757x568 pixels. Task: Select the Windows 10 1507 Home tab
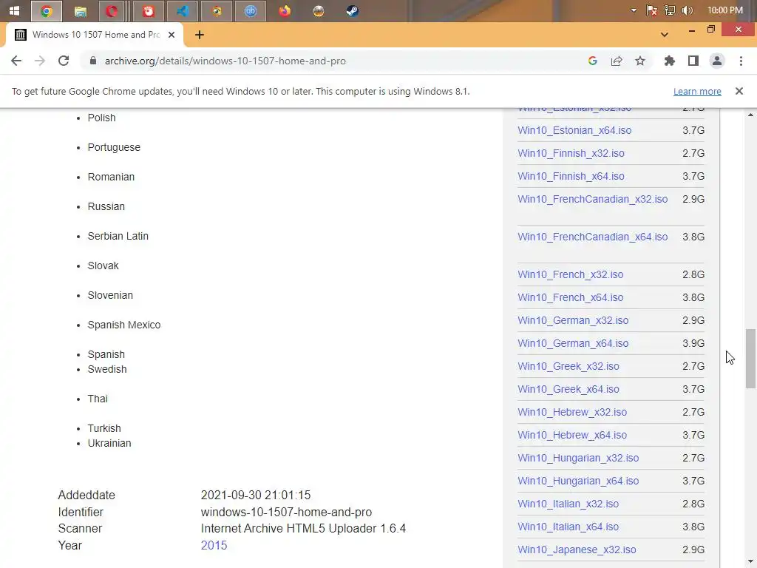(95, 35)
